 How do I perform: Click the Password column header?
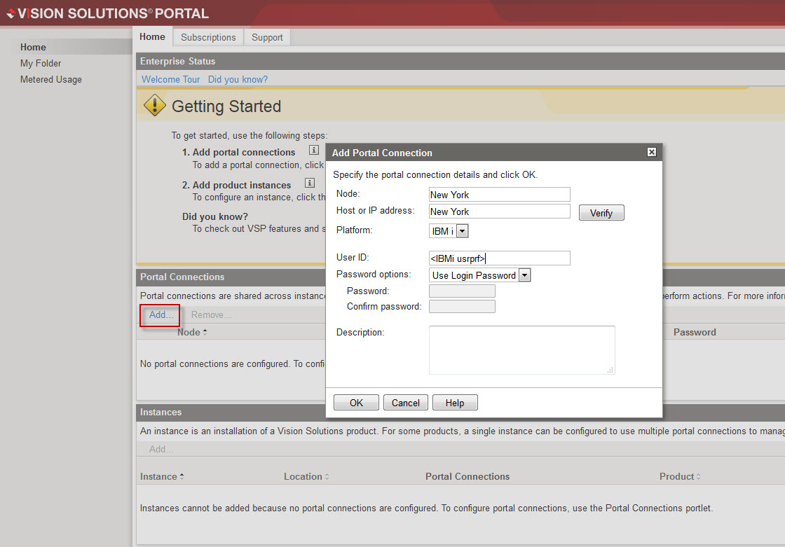pos(695,332)
